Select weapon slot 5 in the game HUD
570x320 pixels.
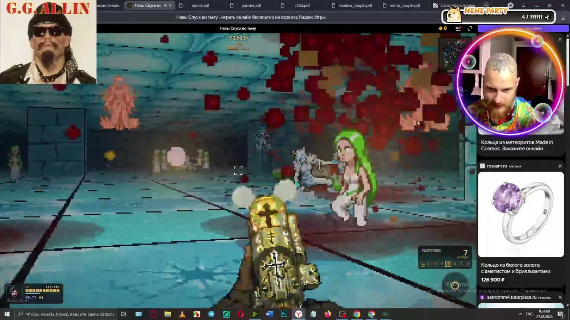coord(448,264)
